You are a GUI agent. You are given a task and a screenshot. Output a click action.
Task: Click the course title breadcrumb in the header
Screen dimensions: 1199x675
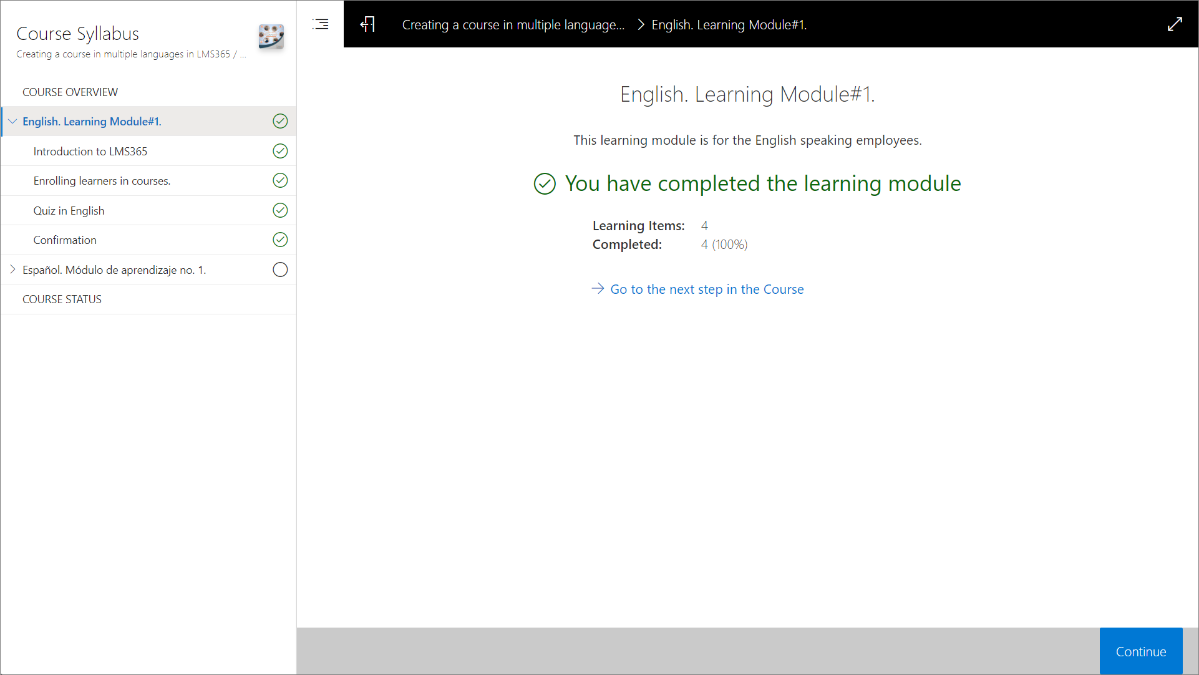tap(513, 25)
